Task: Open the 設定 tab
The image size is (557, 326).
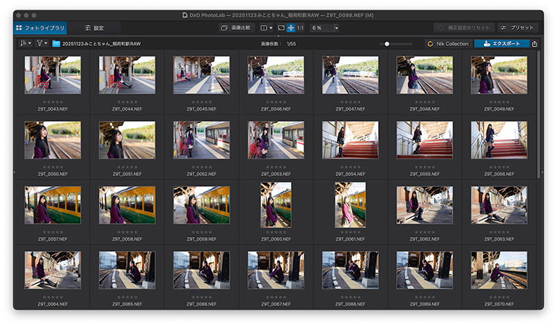Action: (x=94, y=28)
